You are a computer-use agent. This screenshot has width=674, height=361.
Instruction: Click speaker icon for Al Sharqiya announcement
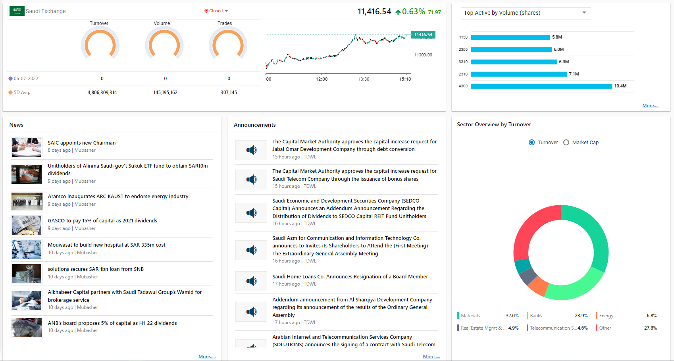tap(251, 311)
